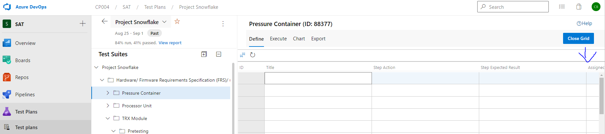Collapse the TRX Module suite

click(108, 118)
